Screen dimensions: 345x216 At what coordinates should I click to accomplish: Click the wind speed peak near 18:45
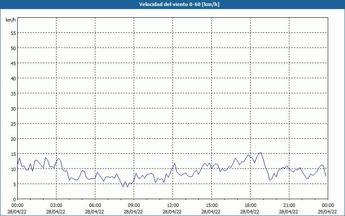click(260, 152)
